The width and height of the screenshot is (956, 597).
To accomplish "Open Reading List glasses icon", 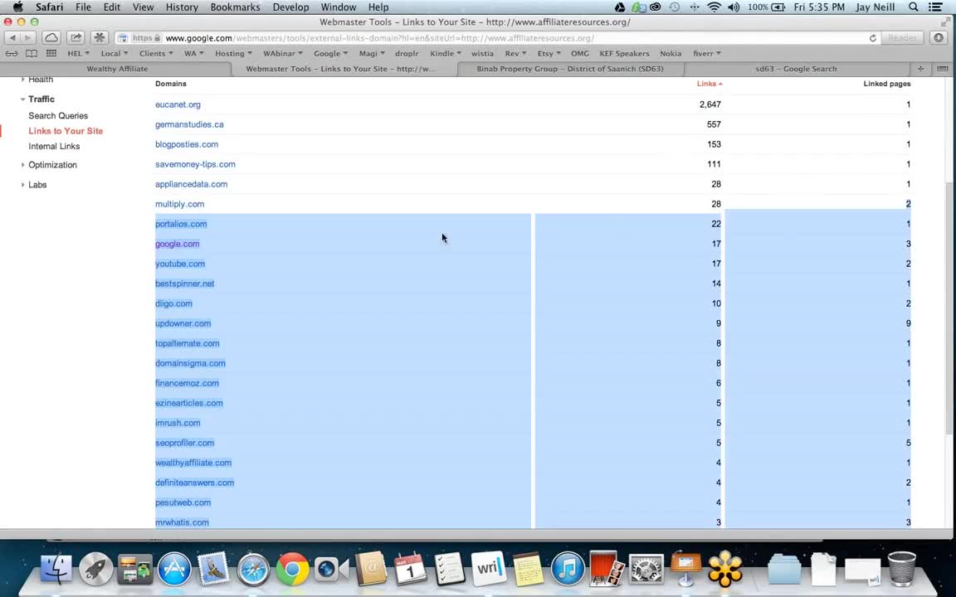I will coord(12,54).
